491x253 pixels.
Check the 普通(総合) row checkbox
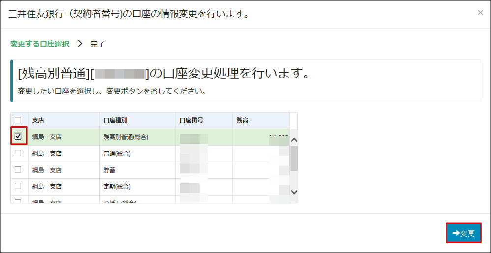18,153
